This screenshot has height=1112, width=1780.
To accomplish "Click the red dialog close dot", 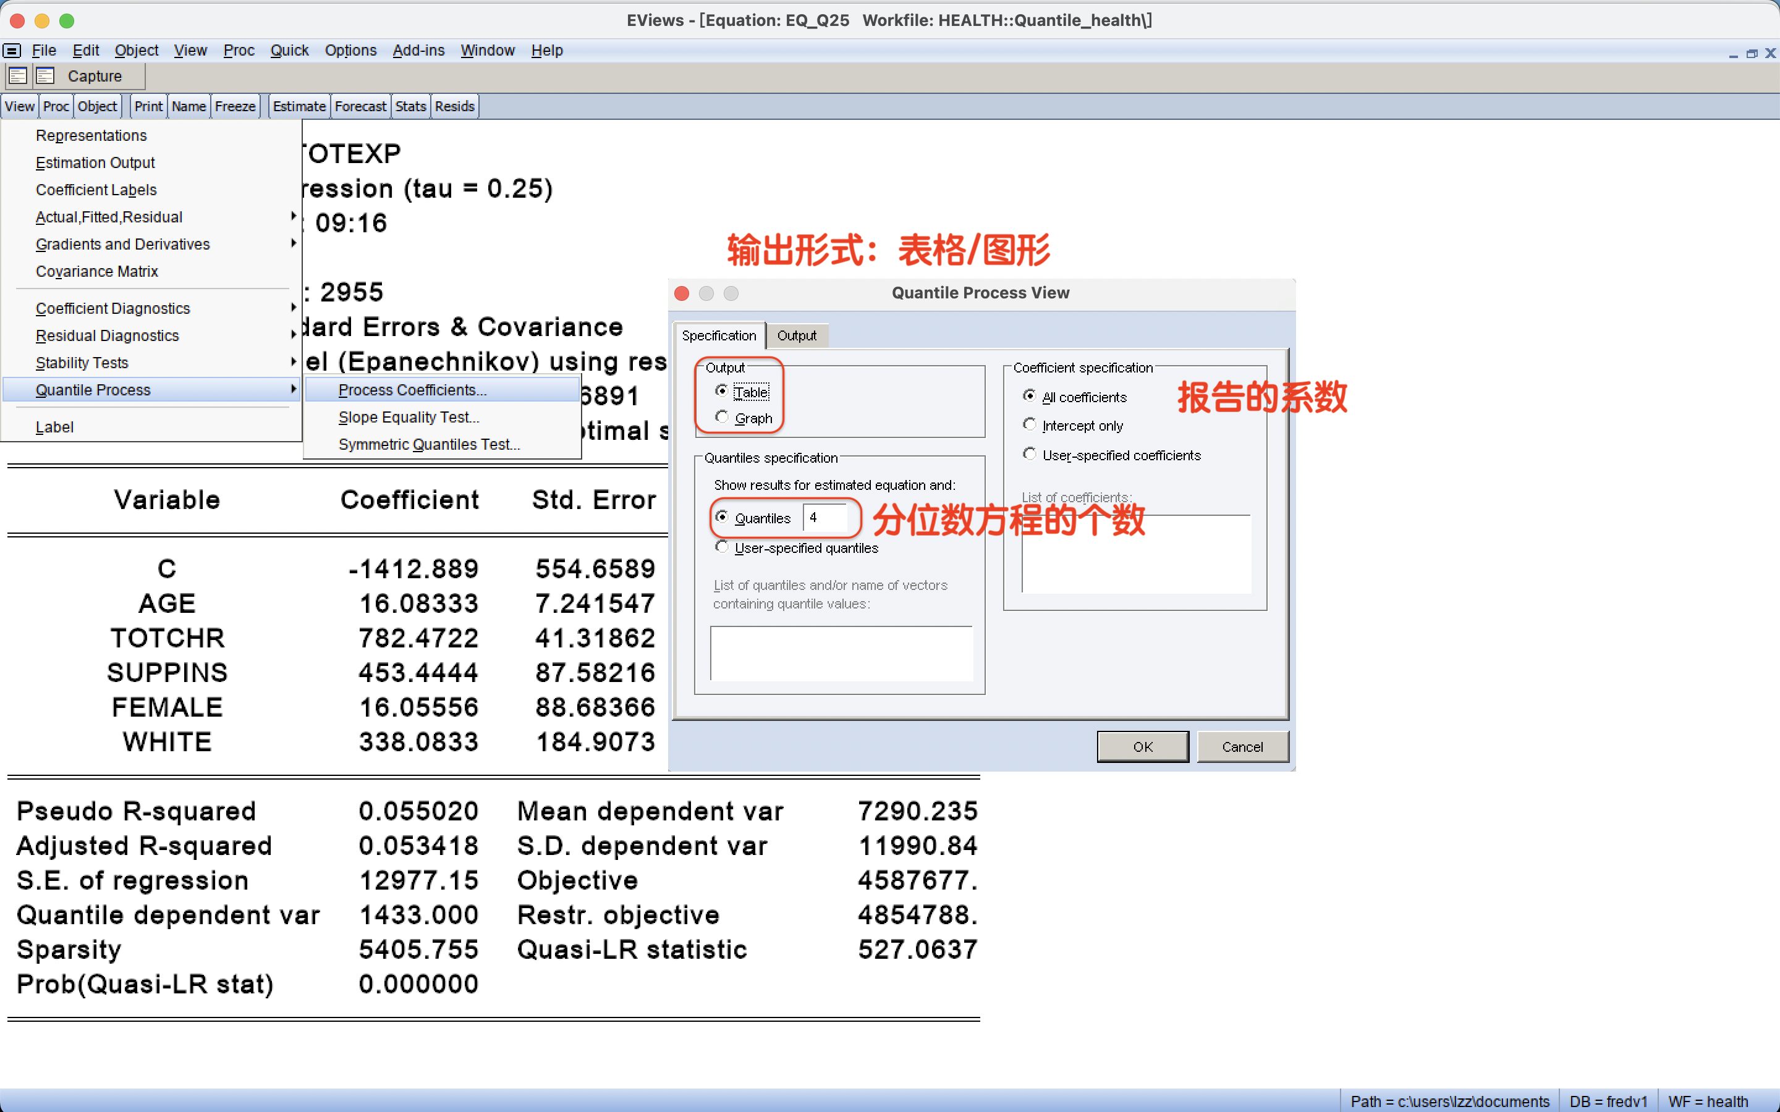I will point(681,293).
